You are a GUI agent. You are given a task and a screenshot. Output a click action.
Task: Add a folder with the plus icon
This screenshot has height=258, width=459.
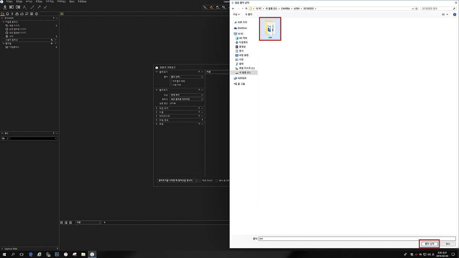pos(52,44)
